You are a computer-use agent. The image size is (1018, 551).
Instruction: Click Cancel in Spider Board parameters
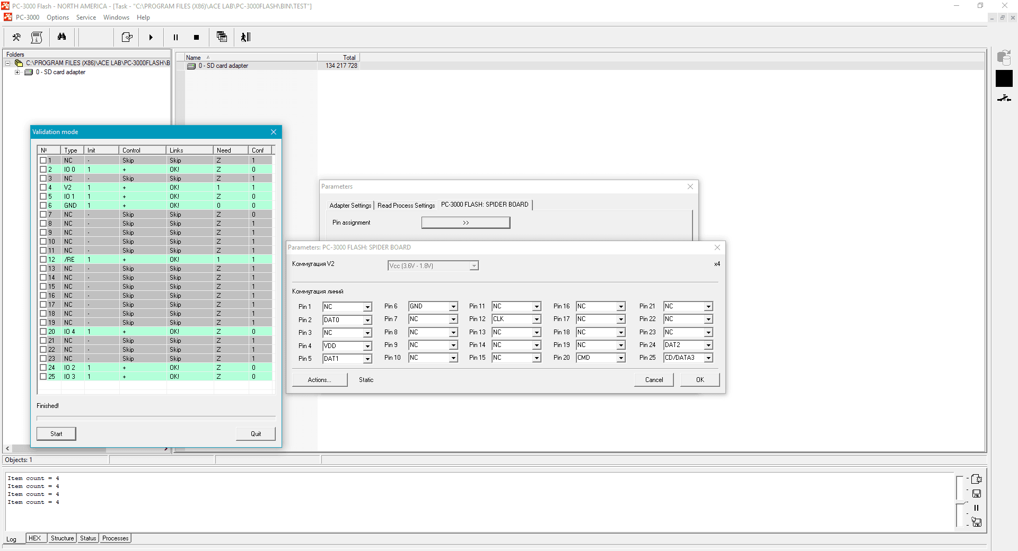coord(654,380)
